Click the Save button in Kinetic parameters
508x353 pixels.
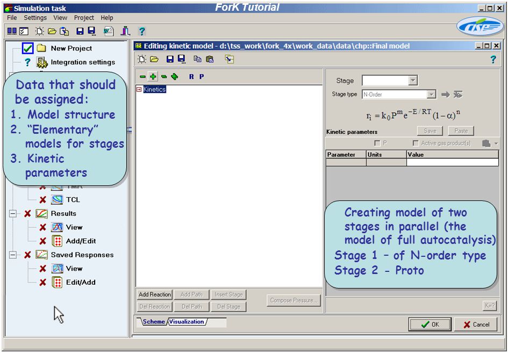[x=430, y=131]
